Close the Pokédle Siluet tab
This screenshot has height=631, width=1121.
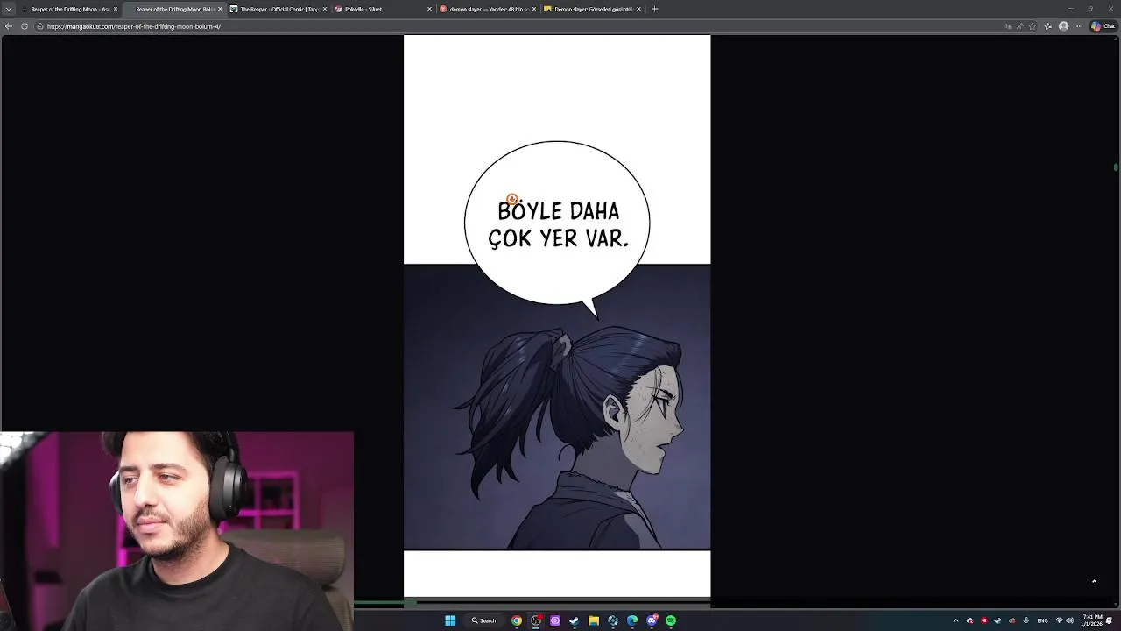[430, 9]
